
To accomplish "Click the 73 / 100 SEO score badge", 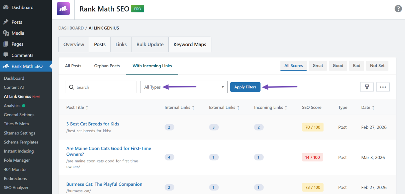I will pos(313,187).
